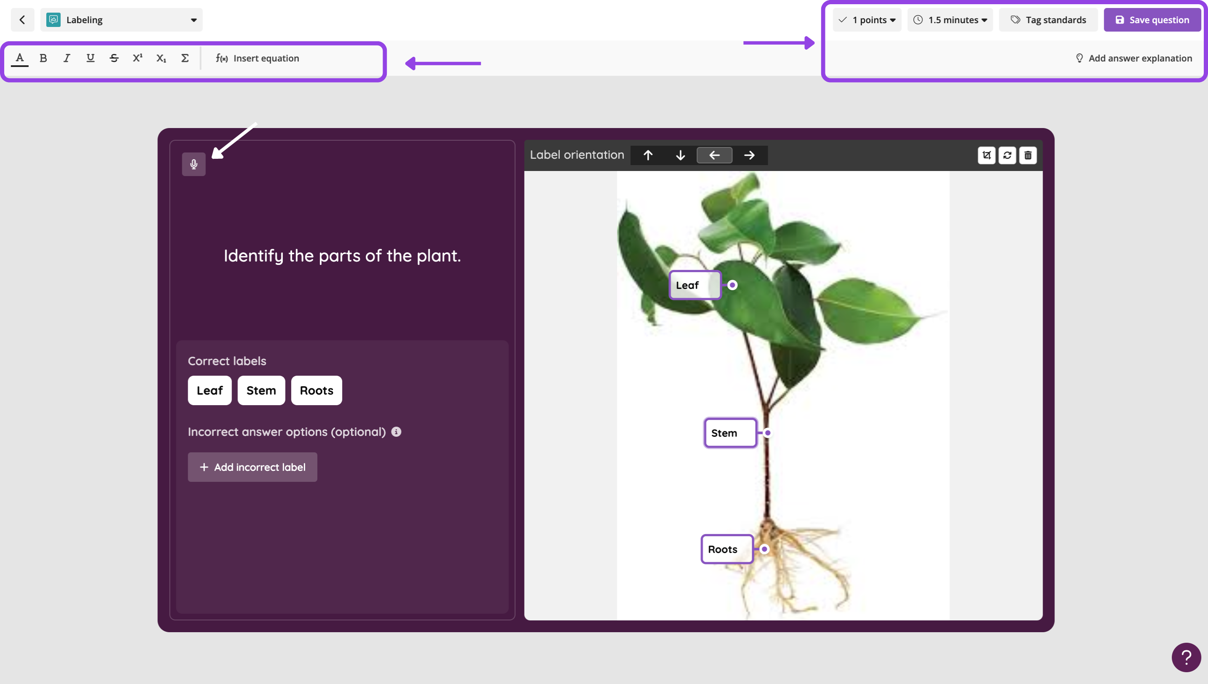Click the Save question button
The height and width of the screenshot is (684, 1208).
coord(1152,20)
